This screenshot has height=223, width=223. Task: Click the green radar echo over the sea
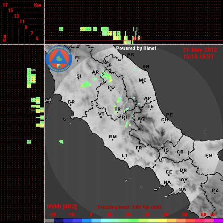coord(62,142)
